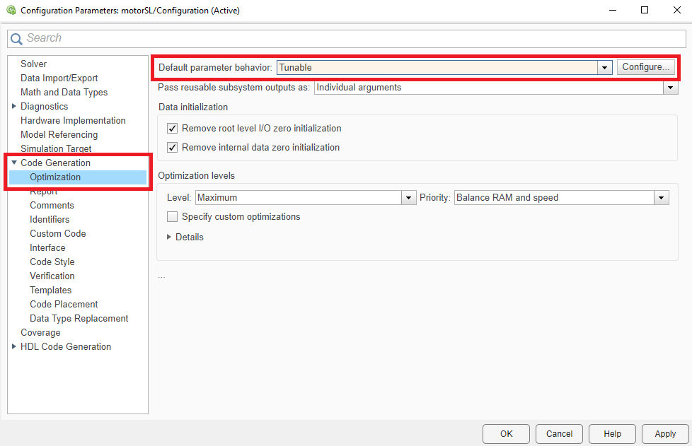Open Pass reusable subsystem outputs dropdown
Image resolution: width=692 pixels, height=446 pixels.
tap(670, 88)
